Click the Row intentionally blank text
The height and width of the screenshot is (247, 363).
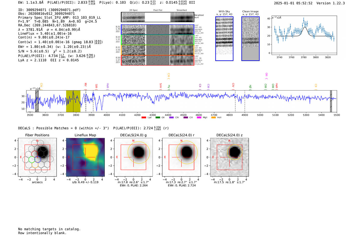coord(42,233)
